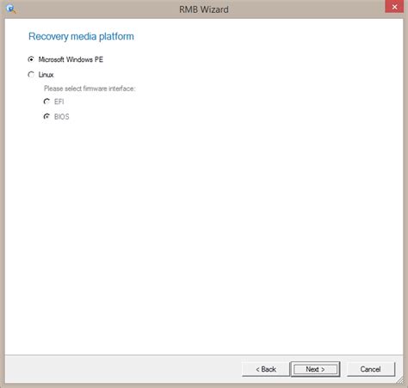408x388 pixels.
Task: Choose the BIOS firmware radio button
Action: coord(46,117)
